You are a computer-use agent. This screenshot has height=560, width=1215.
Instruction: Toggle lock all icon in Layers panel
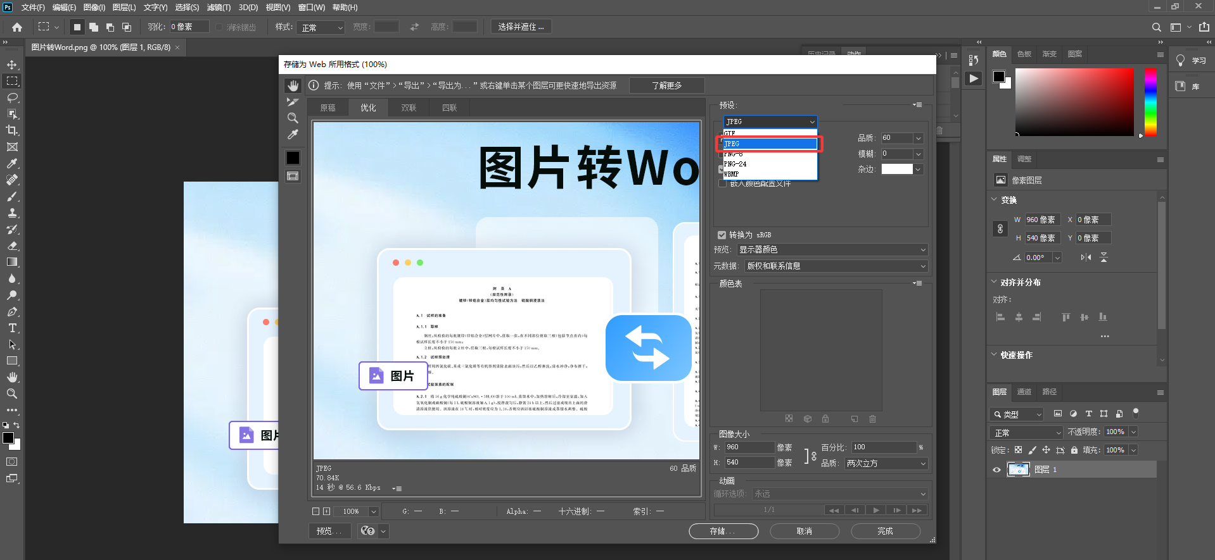point(1074,450)
